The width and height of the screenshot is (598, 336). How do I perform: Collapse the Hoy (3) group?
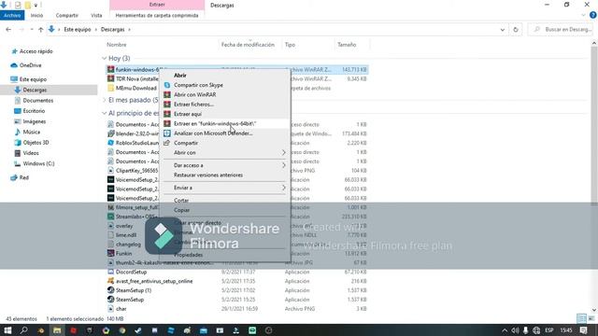(104, 58)
